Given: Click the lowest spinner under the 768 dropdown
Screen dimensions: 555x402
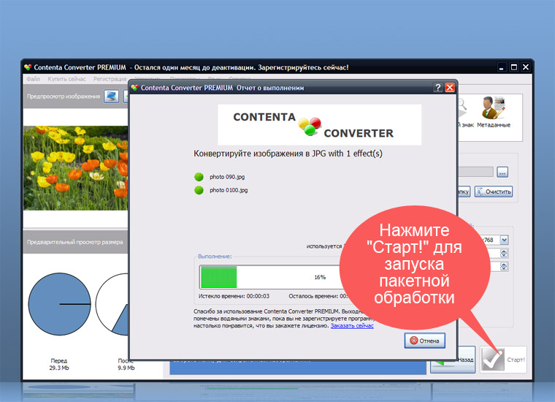Looking at the screenshot, I should (504, 266).
